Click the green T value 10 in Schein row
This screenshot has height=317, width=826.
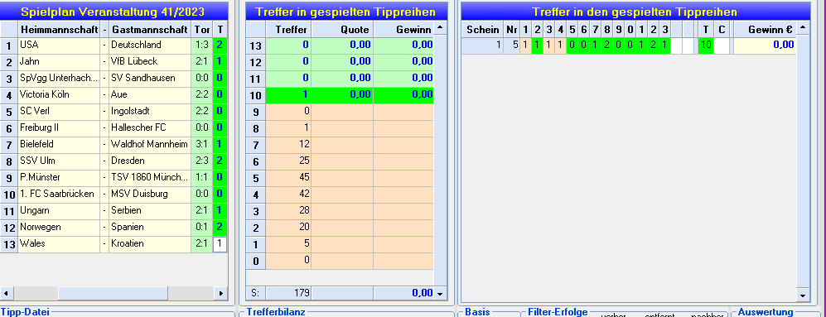coord(706,46)
